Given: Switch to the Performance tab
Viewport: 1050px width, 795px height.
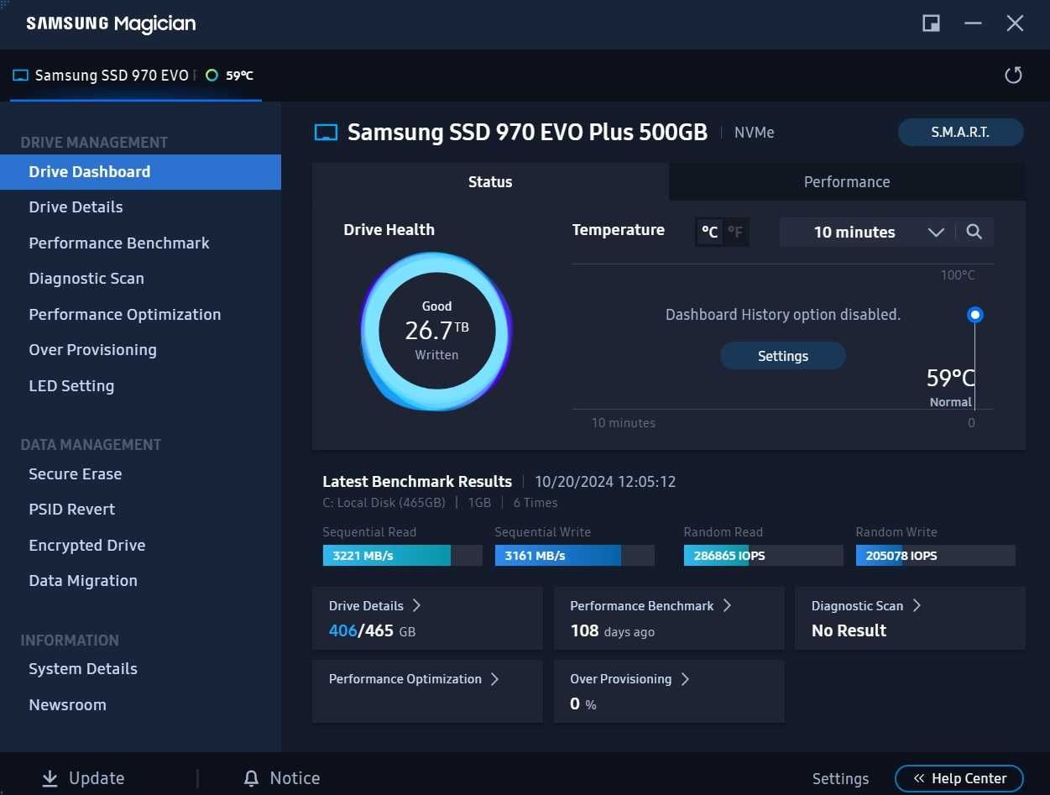Looking at the screenshot, I should click(847, 182).
